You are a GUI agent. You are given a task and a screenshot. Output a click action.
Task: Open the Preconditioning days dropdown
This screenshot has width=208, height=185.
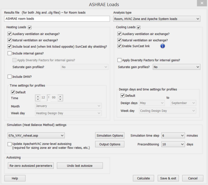[x=173, y=144]
